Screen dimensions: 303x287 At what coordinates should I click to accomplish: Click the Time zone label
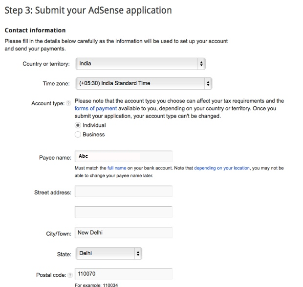pyautogui.click(x=56, y=83)
